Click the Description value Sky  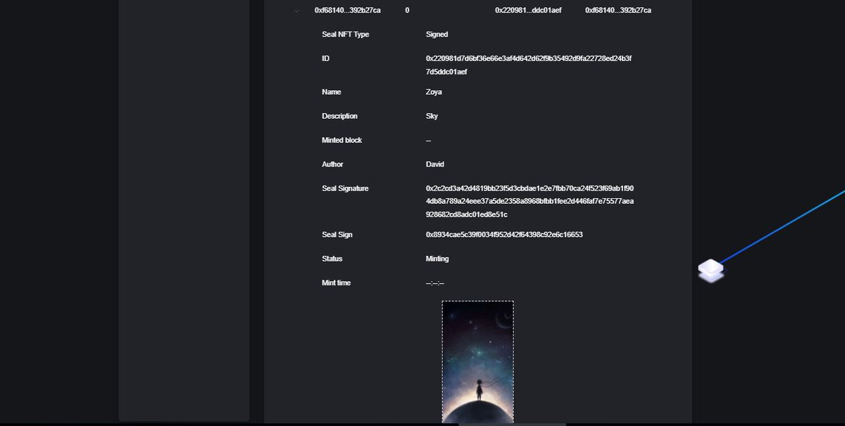[432, 116]
